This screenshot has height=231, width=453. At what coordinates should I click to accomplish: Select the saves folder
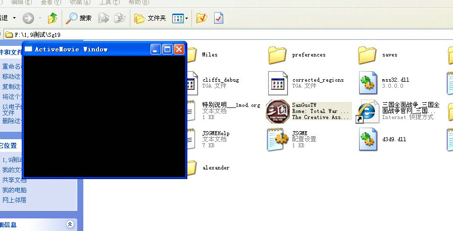click(x=368, y=54)
